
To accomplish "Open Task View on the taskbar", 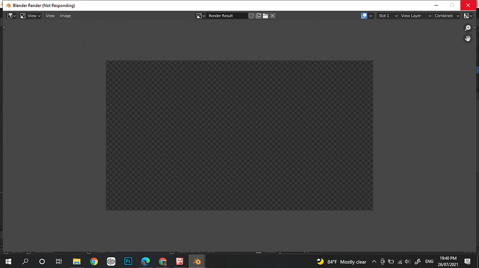I will click(58, 261).
